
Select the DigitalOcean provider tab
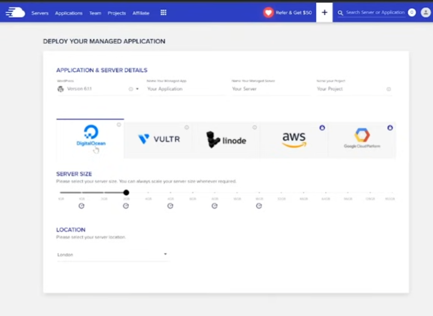pyautogui.click(x=90, y=139)
